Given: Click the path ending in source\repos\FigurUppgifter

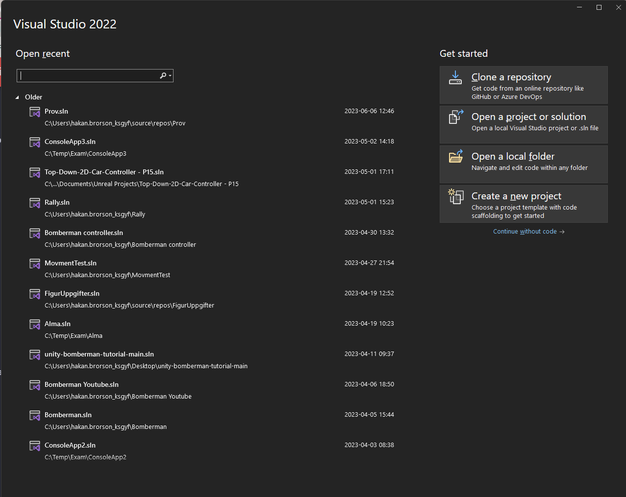Looking at the screenshot, I should click(129, 306).
